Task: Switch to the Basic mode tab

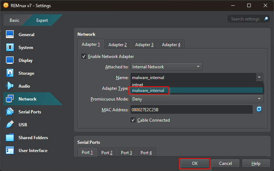Action: click(14, 20)
